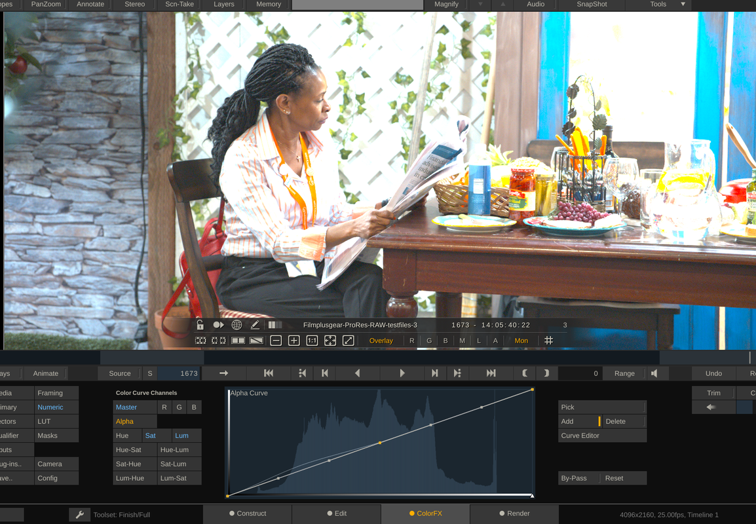Screen dimensions: 756x524
Task: Toggle the R channel view
Action: (412, 341)
